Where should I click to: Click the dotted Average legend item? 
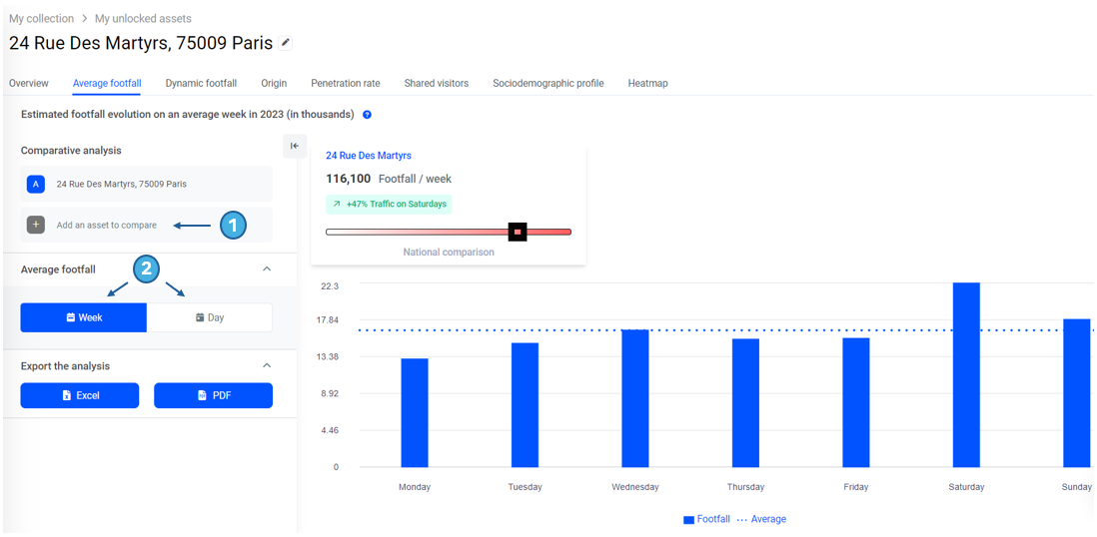point(761,519)
